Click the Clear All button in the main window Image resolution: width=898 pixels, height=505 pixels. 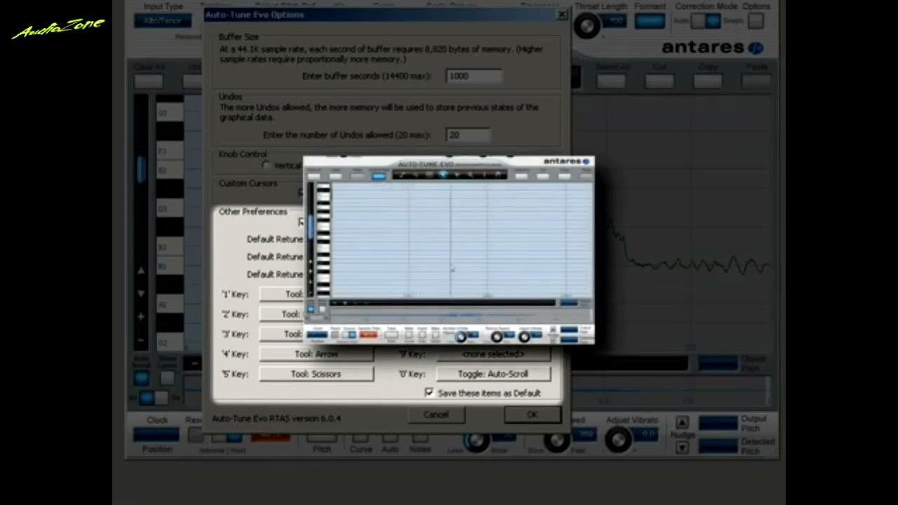[148, 81]
